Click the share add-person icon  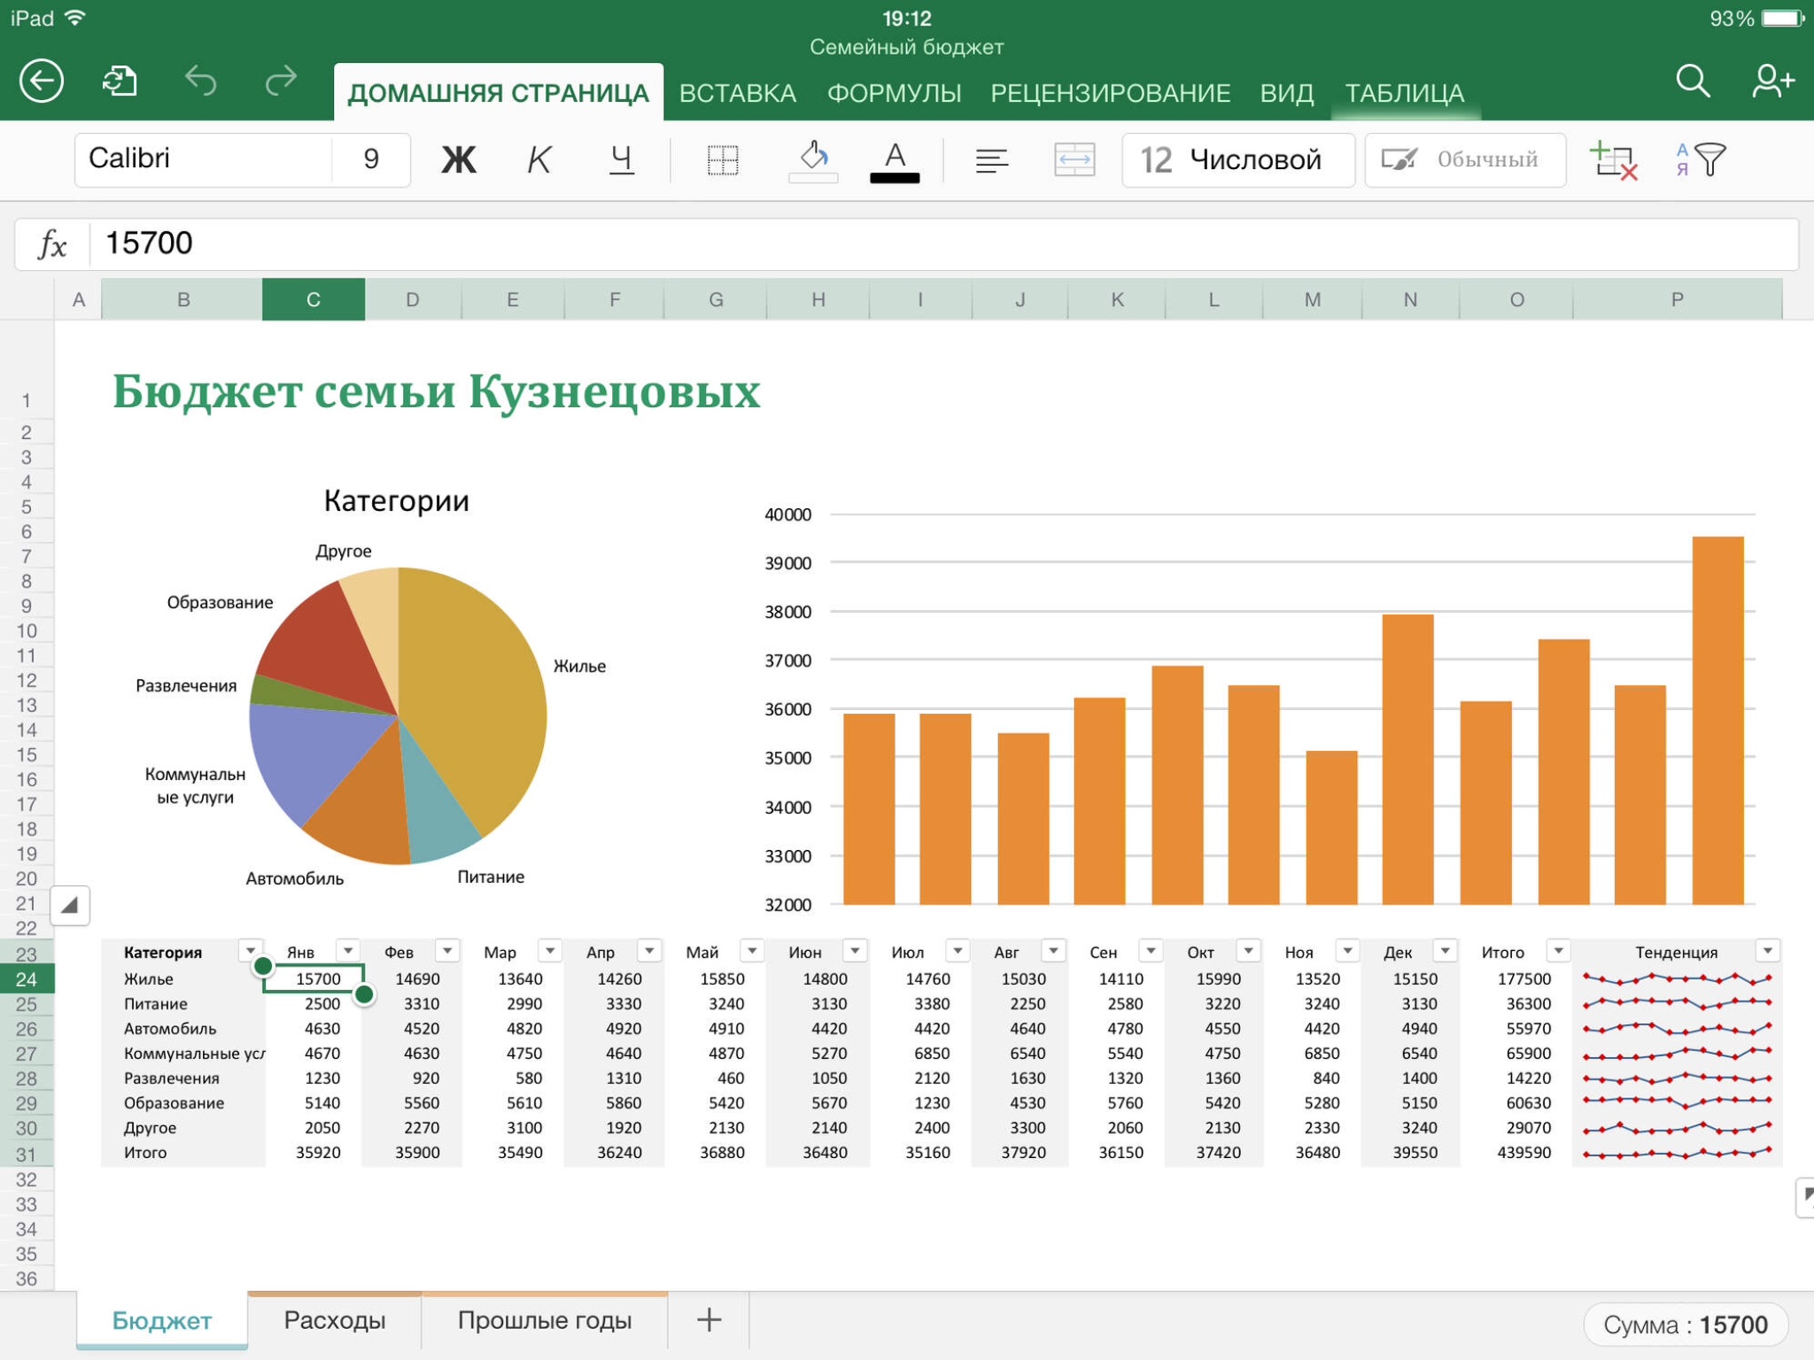tap(1772, 81)
